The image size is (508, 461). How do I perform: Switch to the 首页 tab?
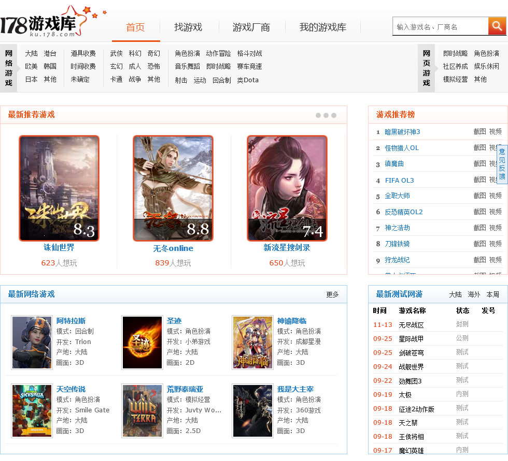click(135, 27)
